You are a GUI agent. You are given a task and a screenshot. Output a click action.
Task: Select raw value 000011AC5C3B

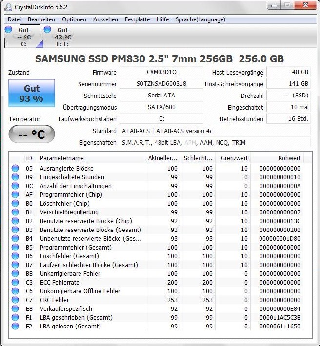tap(280, 317)
